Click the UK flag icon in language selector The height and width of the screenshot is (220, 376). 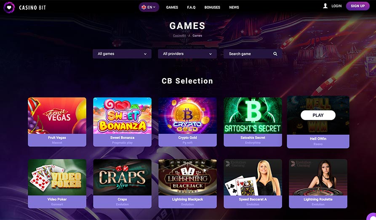(144, 7)
